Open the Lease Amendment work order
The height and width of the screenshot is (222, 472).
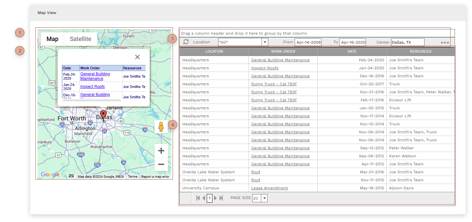coord(269,188)
